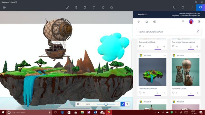Open the Windows Start menu
The height and width of the screenshot is (115, 205).
pyautogui.click(x=3, y=112)
